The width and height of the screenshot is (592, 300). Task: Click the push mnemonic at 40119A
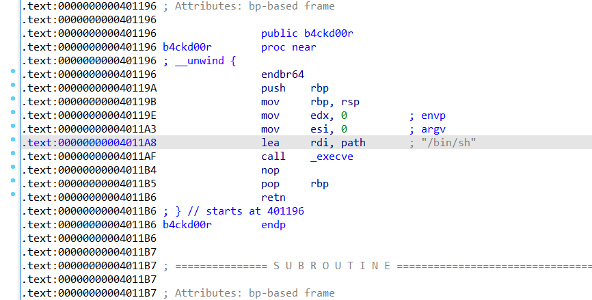coord(273,88)
